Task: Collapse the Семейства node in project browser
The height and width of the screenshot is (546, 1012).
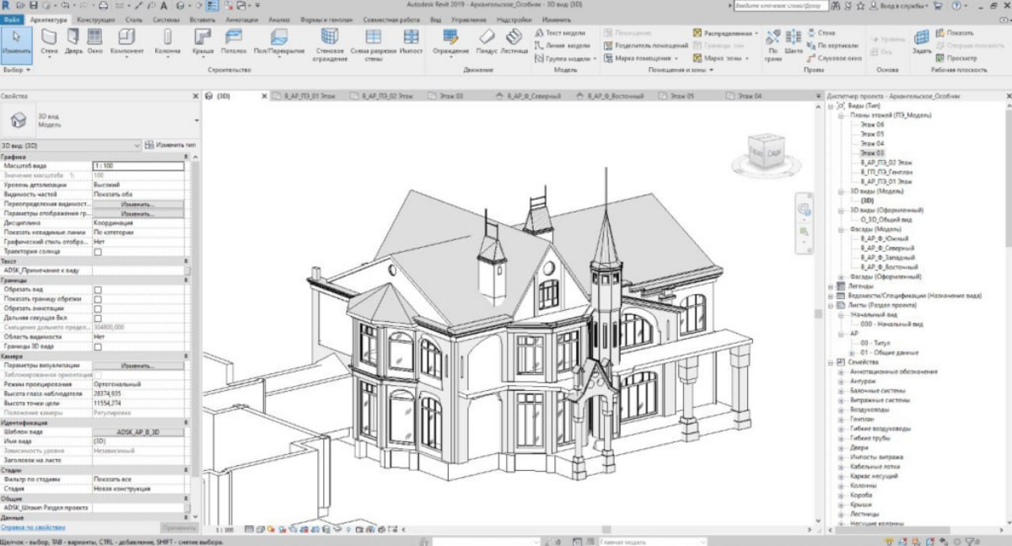Action: pos(832,362)
